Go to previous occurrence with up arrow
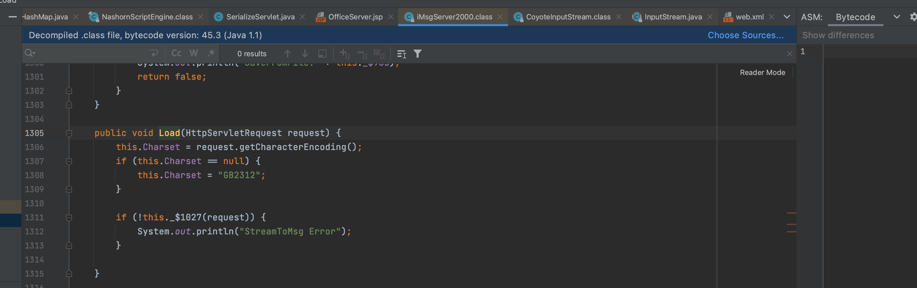 287,54
